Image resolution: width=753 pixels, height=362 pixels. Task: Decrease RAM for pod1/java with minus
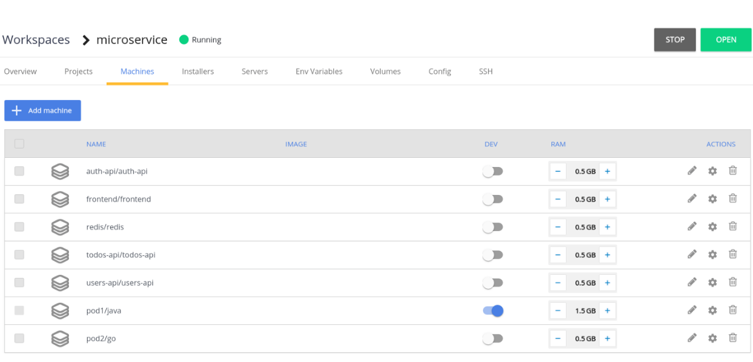coord(557,311)
